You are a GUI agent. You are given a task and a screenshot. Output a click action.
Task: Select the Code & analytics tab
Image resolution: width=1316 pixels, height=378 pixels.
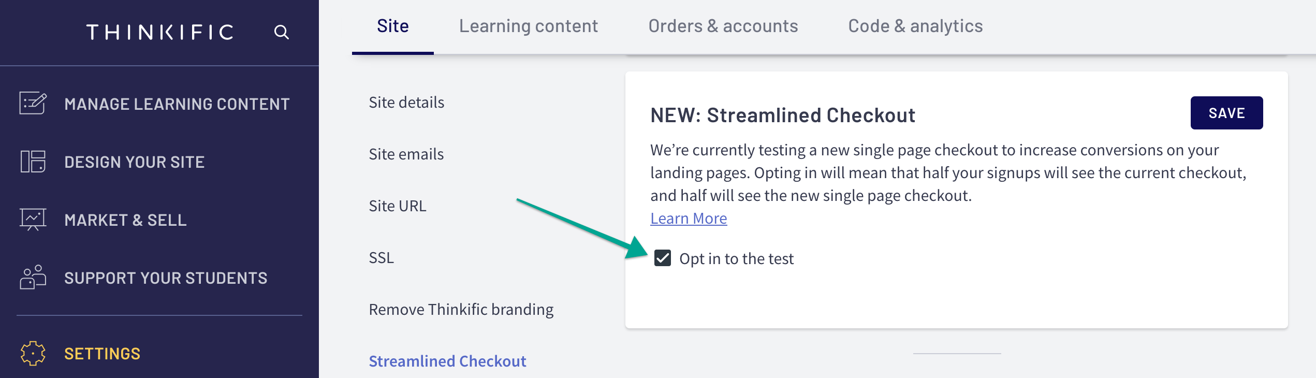(915, 26)
